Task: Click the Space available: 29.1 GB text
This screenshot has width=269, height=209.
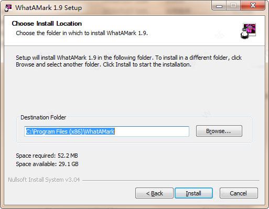Action: [47, 164]
